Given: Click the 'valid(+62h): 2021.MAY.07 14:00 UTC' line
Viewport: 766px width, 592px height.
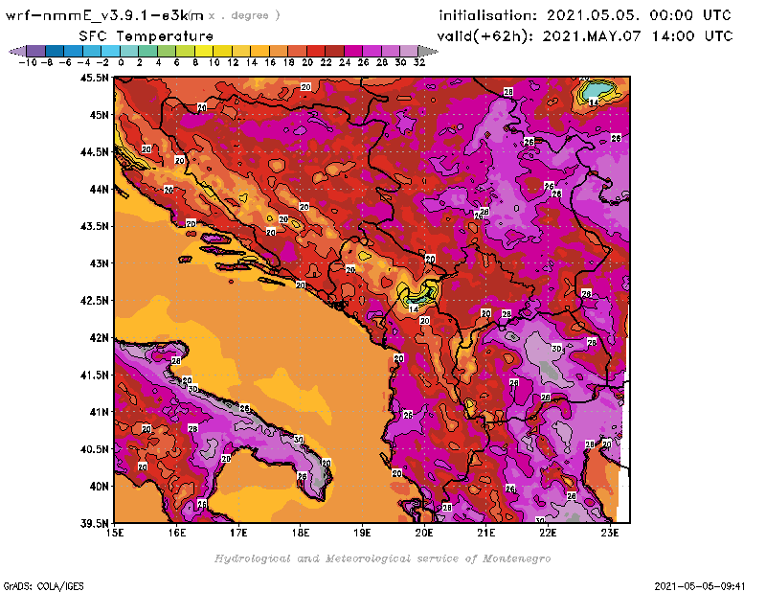Looking at the screenshot, I should 585,36.
